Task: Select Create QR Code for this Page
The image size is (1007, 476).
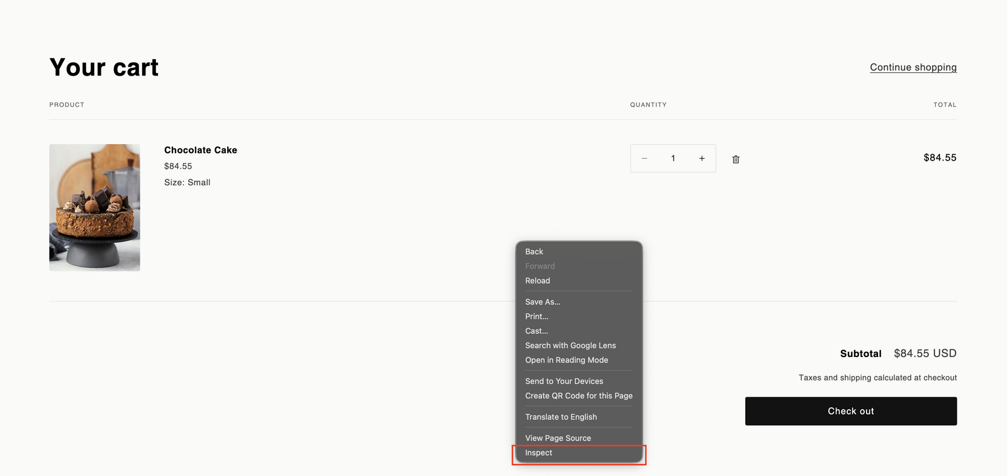Action: click(579, 396)
